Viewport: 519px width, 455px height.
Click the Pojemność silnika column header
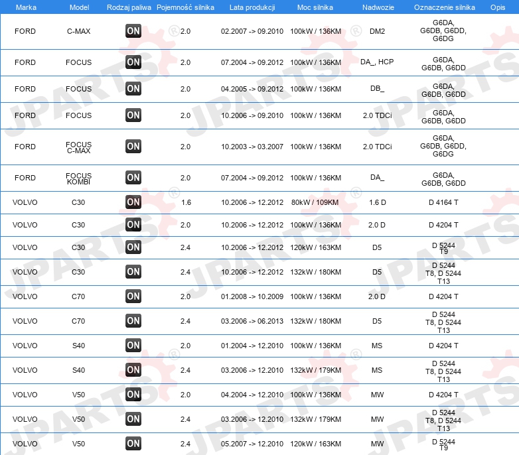185,7
